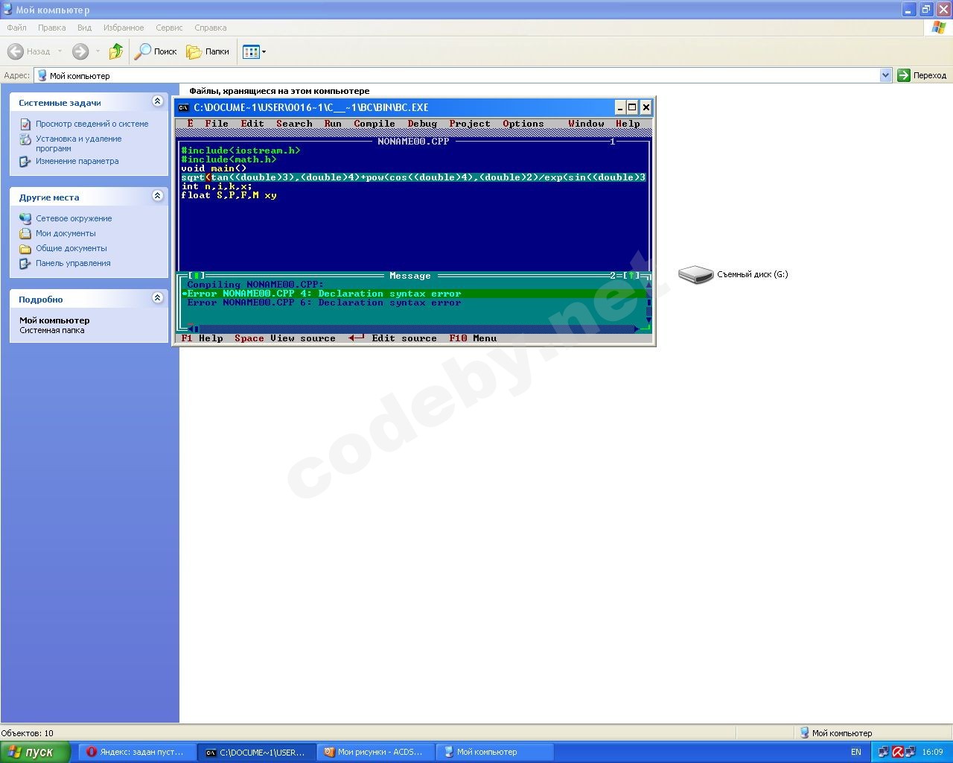Select the line 4 Declaration syntax error
Image resolution: width=953 pixels, height=763 pixels.
413,294
